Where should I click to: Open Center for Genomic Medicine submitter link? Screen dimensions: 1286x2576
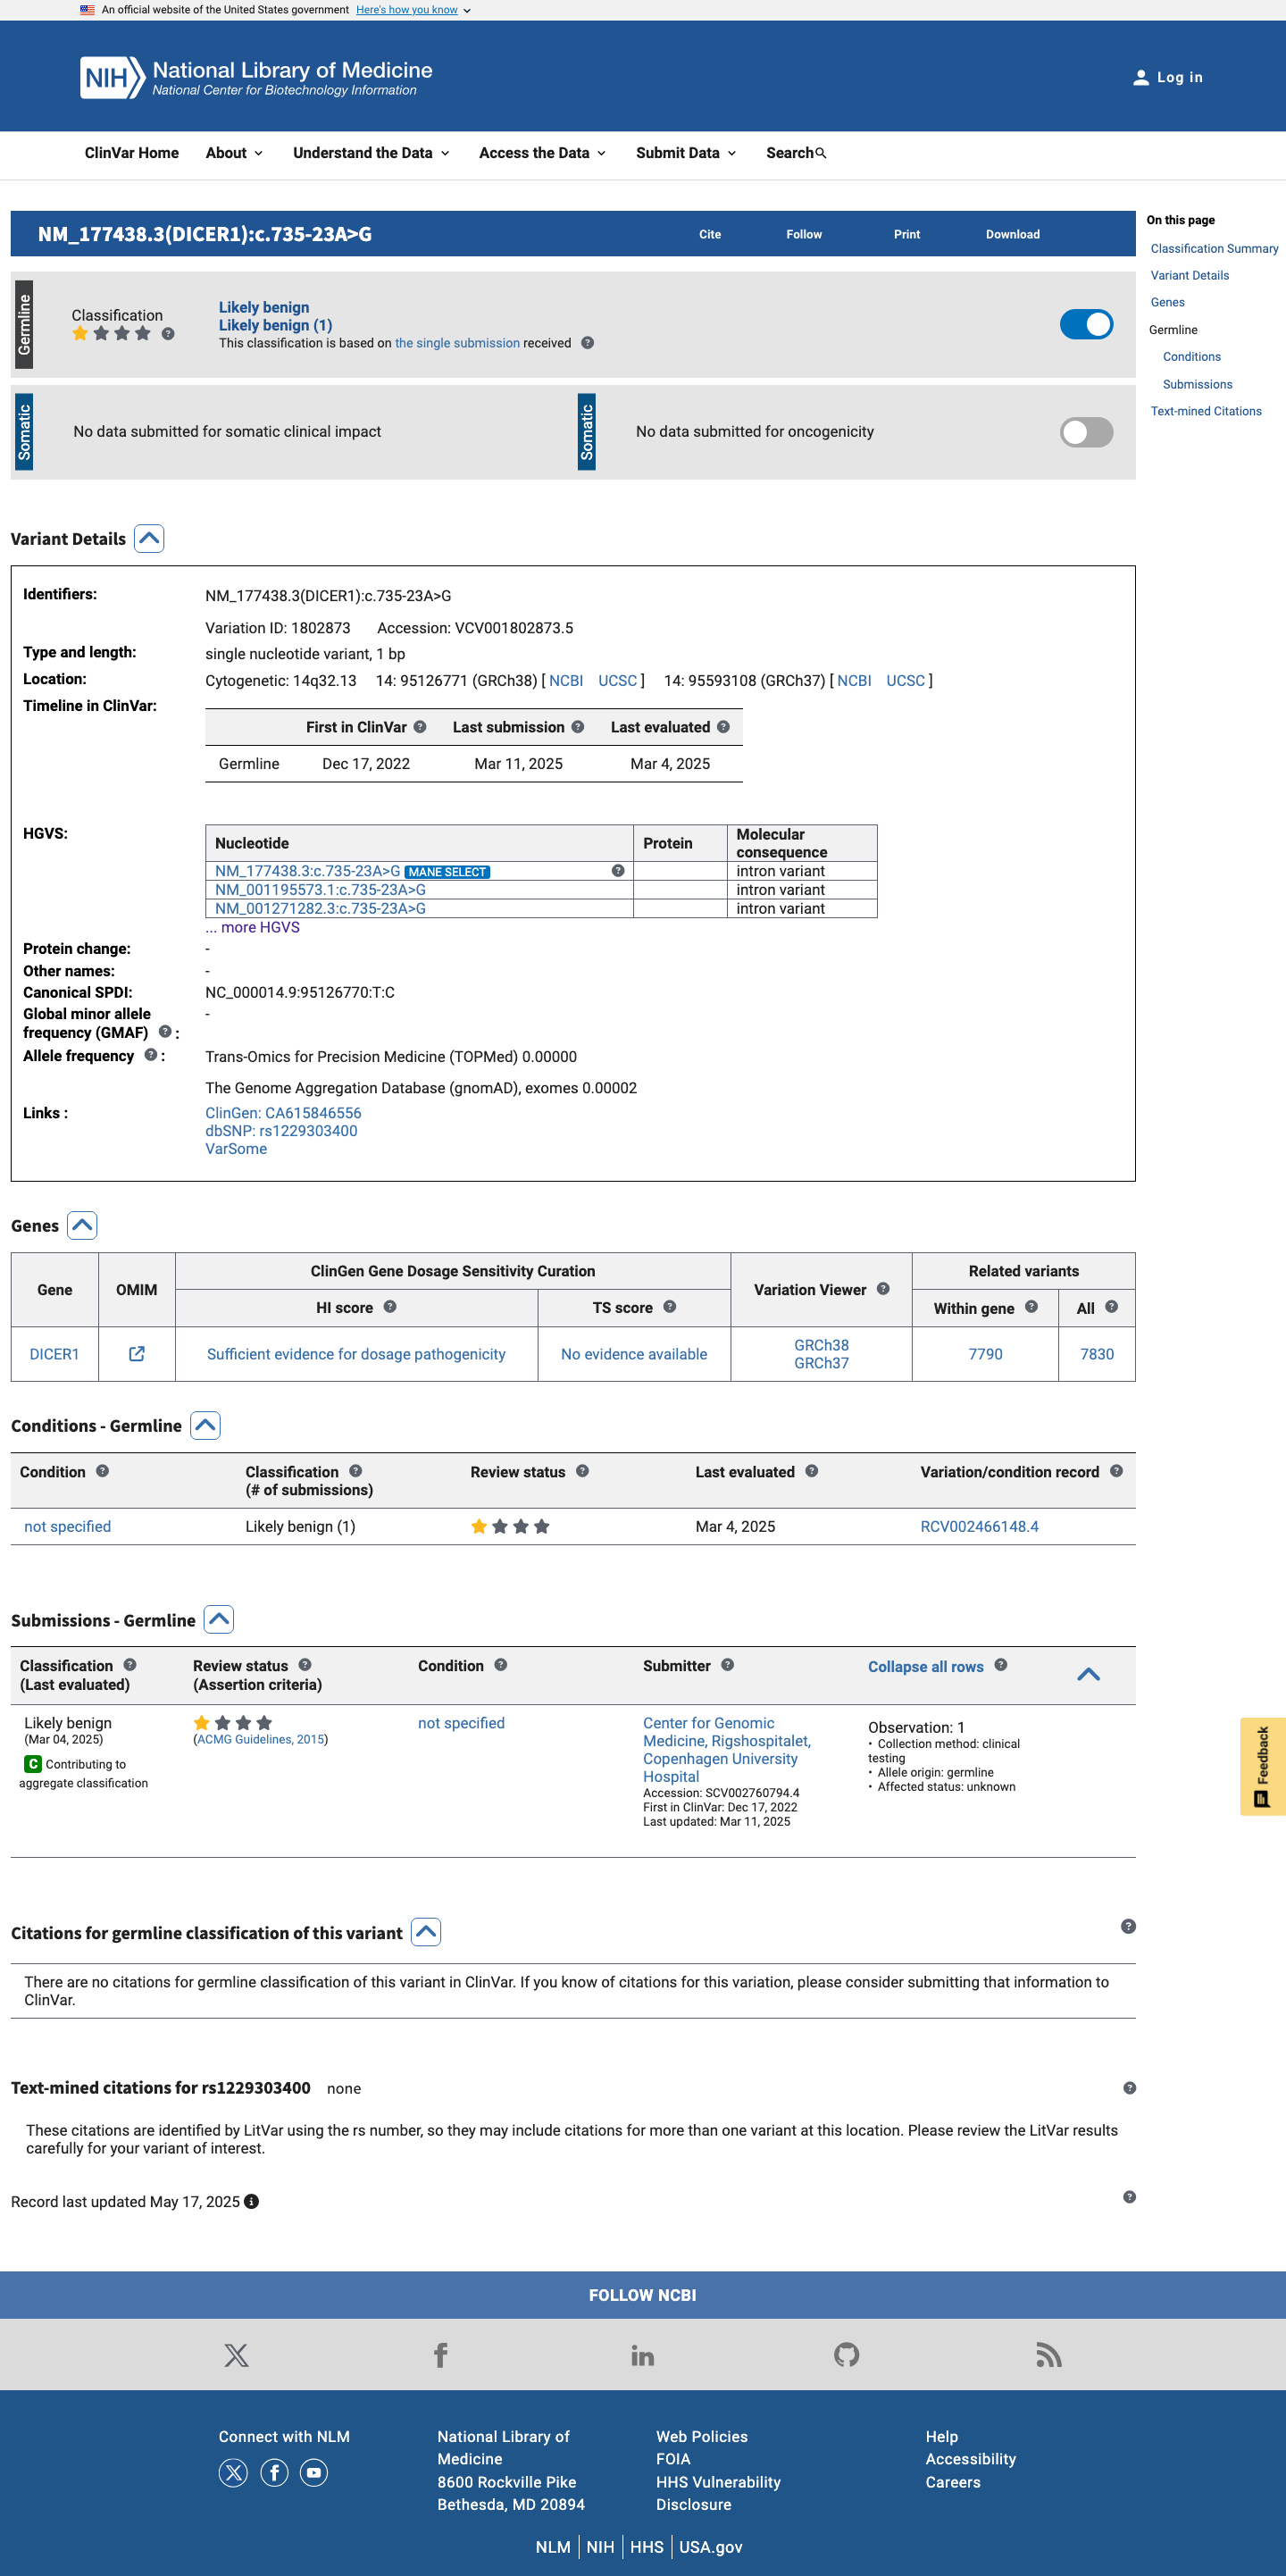pyautogui.click(x=727, y=1749)
